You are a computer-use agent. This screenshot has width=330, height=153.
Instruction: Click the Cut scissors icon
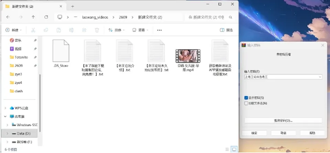(x=33, y=30)
